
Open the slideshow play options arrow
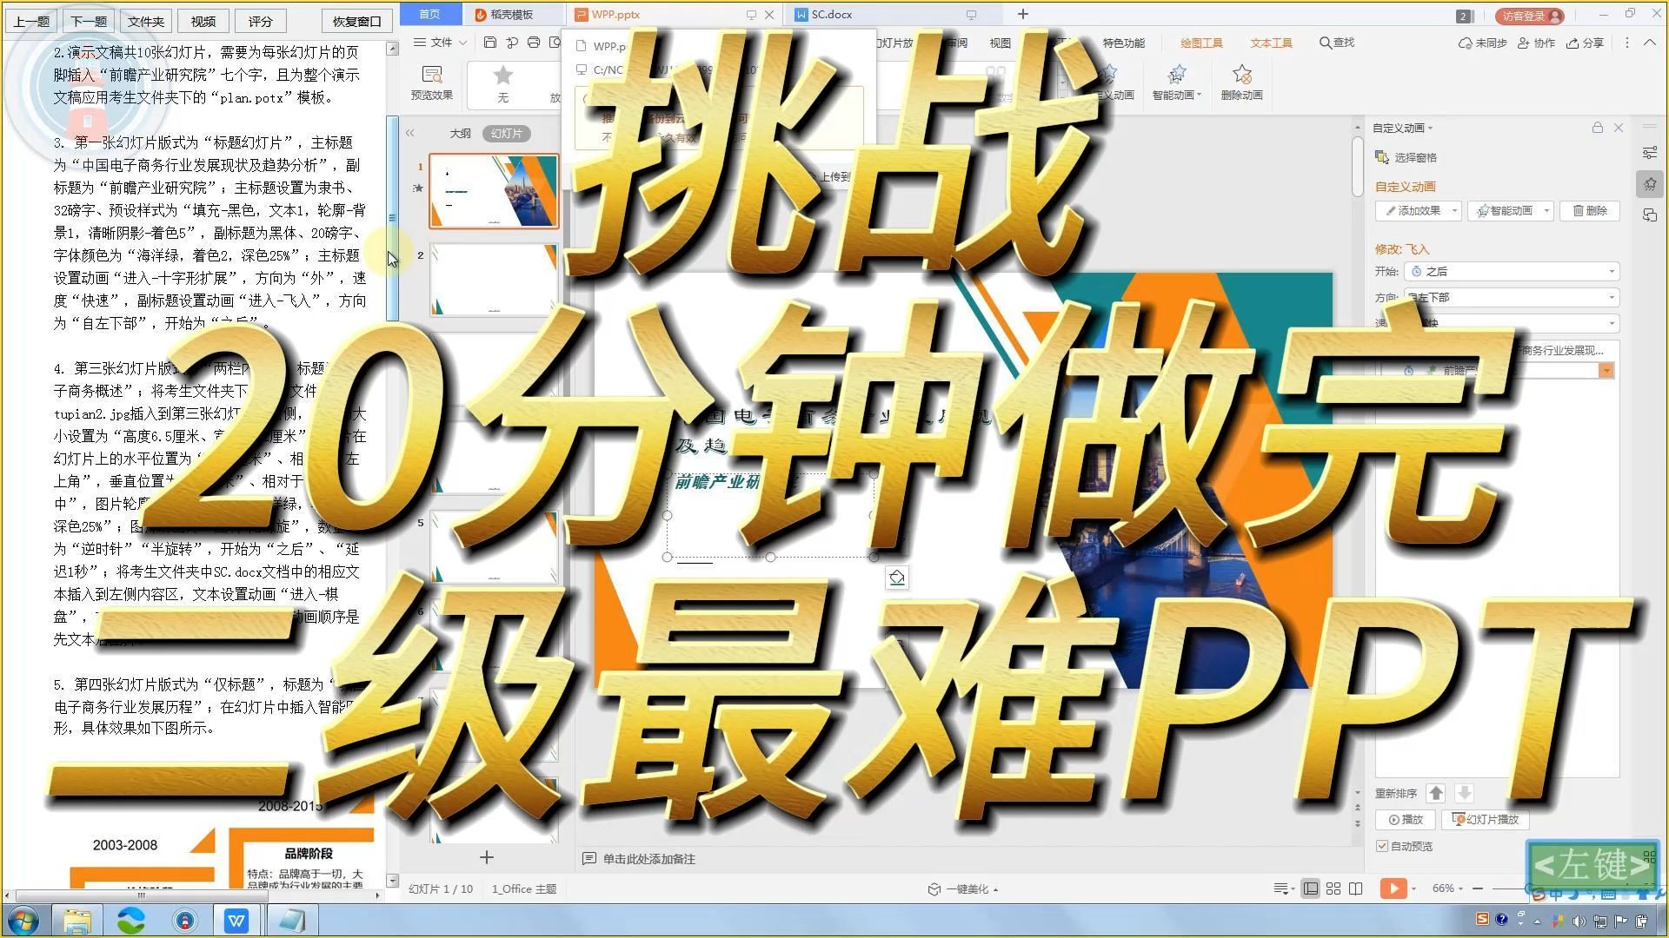1413,888
